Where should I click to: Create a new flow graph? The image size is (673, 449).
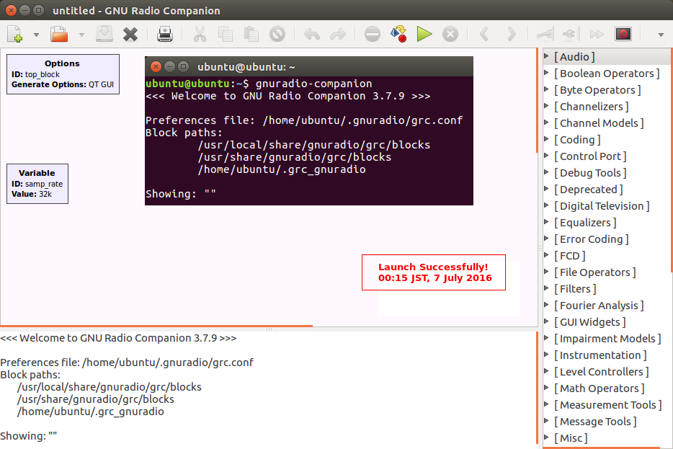(x=15, y=34)
